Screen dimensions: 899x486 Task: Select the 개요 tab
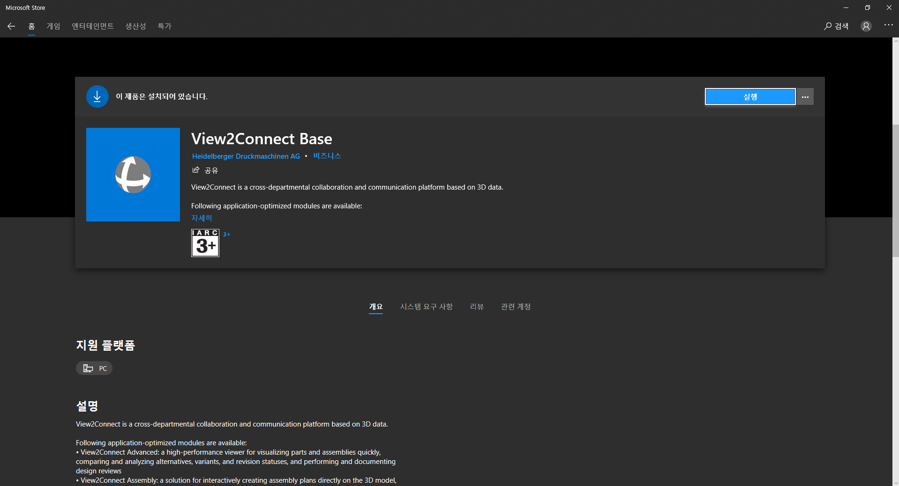coord(376,307)
